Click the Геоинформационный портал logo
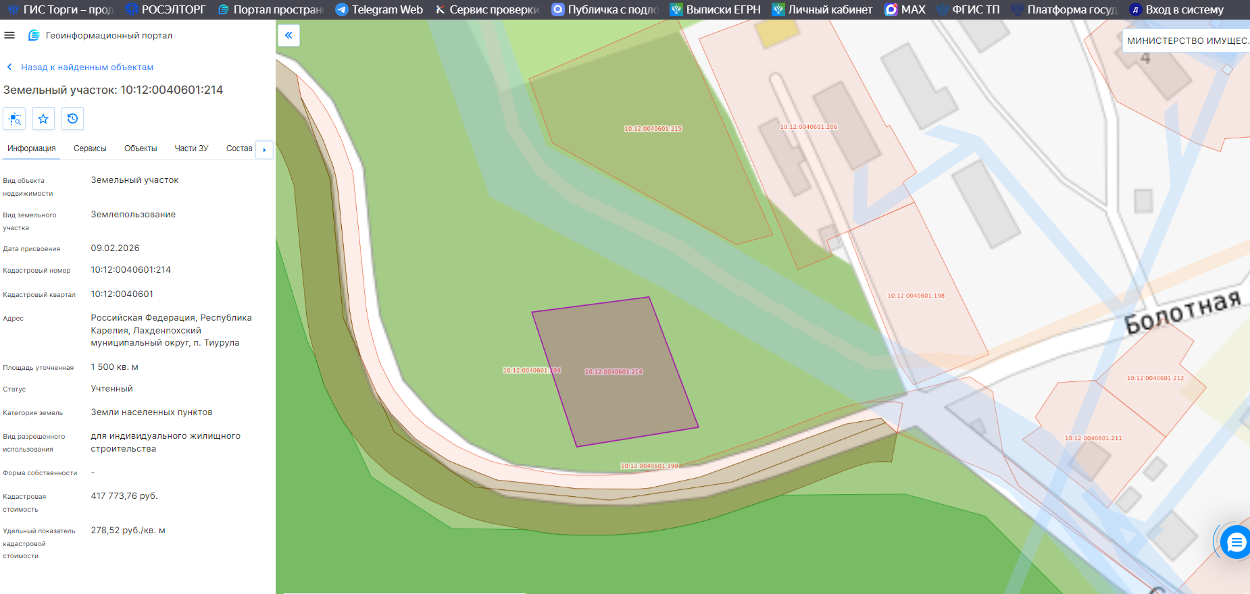 click(x=100, y=35)
